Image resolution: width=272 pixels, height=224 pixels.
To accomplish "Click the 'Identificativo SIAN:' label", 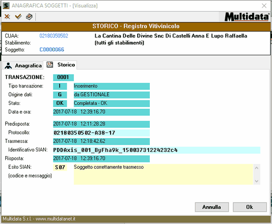I will click(x=28, y=150).
